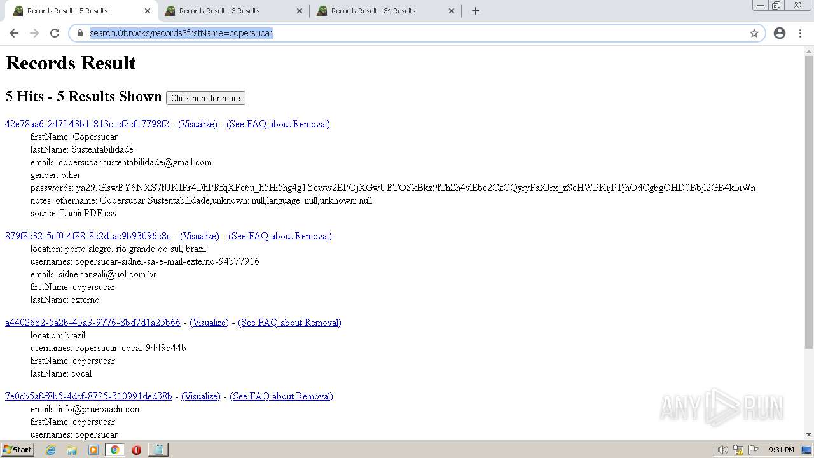Open FAQ about Removal for 42e78aa6 record
The width and height of the screenshot is (814, 458).
[278, 124]
